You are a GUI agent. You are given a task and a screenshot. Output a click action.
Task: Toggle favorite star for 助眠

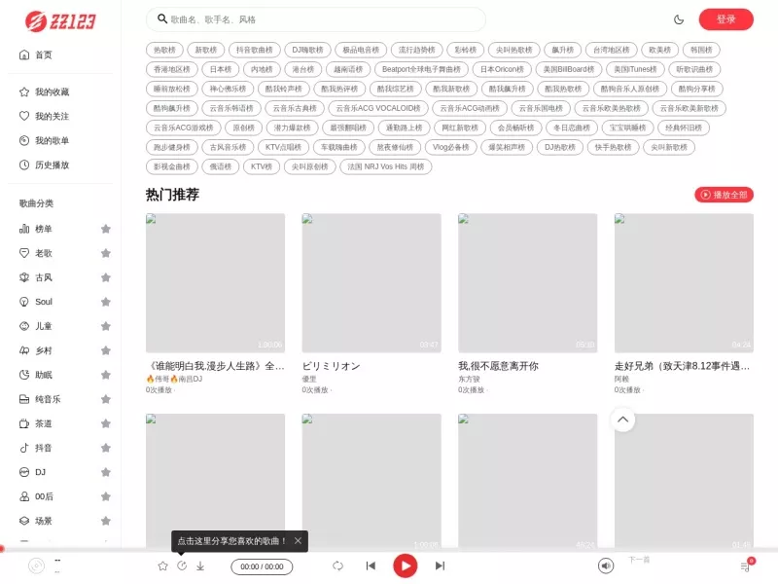pyautogui.click(x=106, y=375)
